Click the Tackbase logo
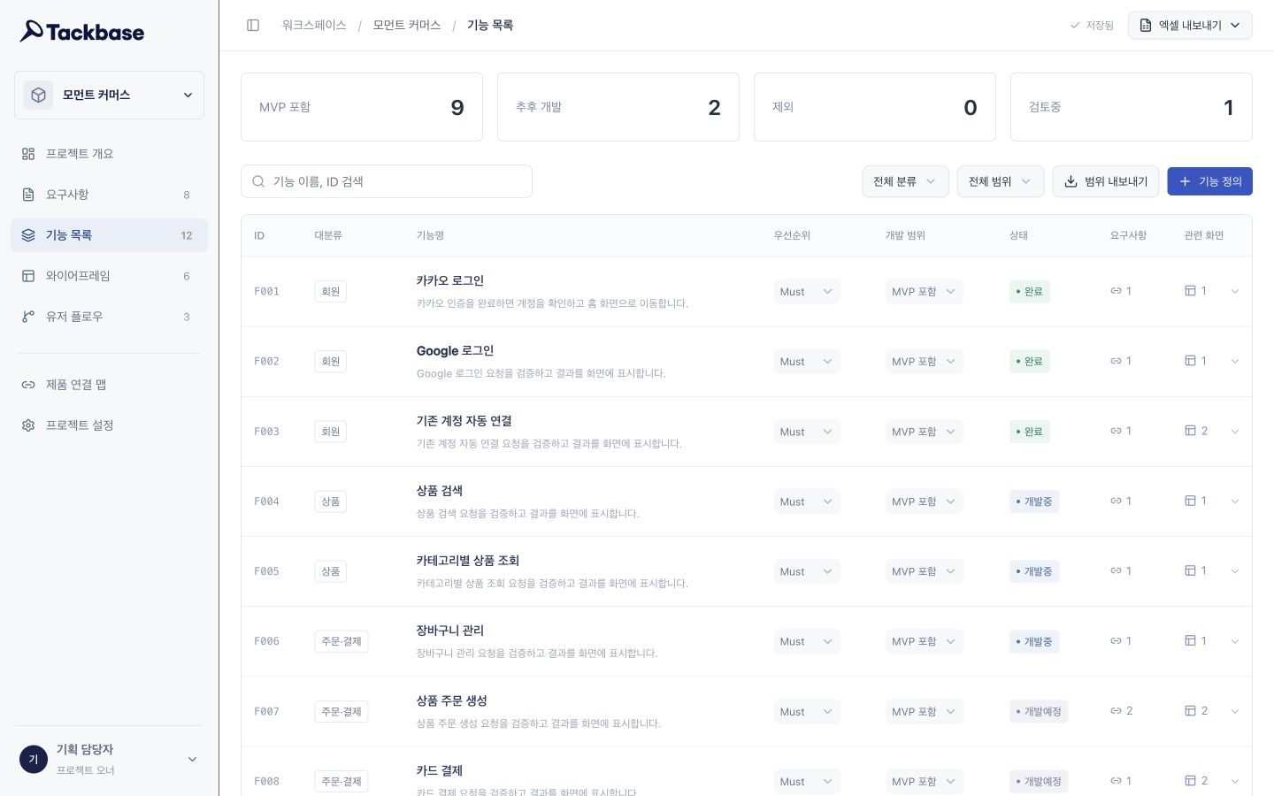Image resolution: width=1274 pixels, height=796 pixels. pos(82,32)
